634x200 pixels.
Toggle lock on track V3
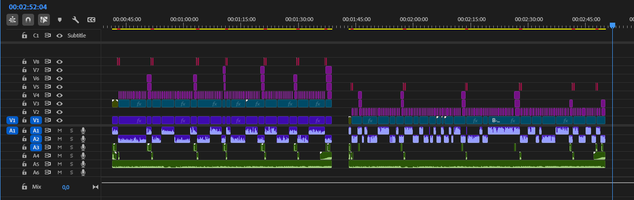click(x=24, y=103)
